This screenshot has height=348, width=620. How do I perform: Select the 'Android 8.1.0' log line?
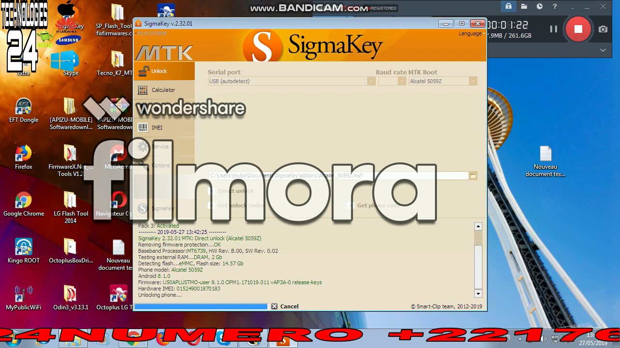(154, 276)
